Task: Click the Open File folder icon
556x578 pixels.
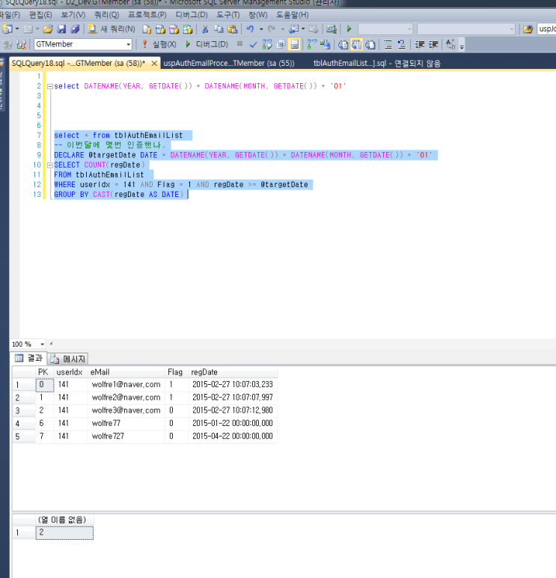Action: [48, 28]
